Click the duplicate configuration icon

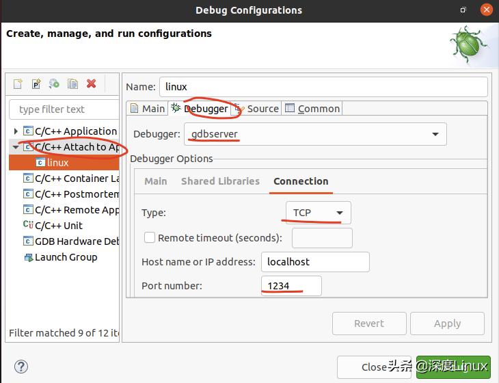[72, 84]
